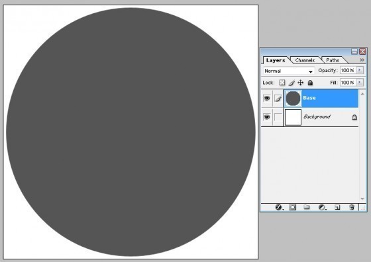Create a new layer set folder
371x262 pixels.
click(307, 208)
